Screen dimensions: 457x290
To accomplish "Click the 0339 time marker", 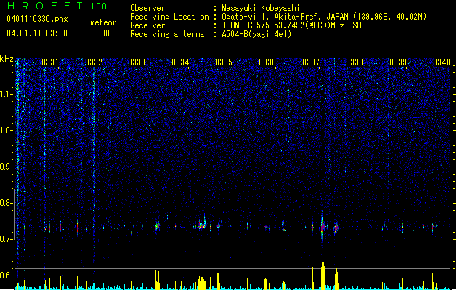I will point(398,62).
